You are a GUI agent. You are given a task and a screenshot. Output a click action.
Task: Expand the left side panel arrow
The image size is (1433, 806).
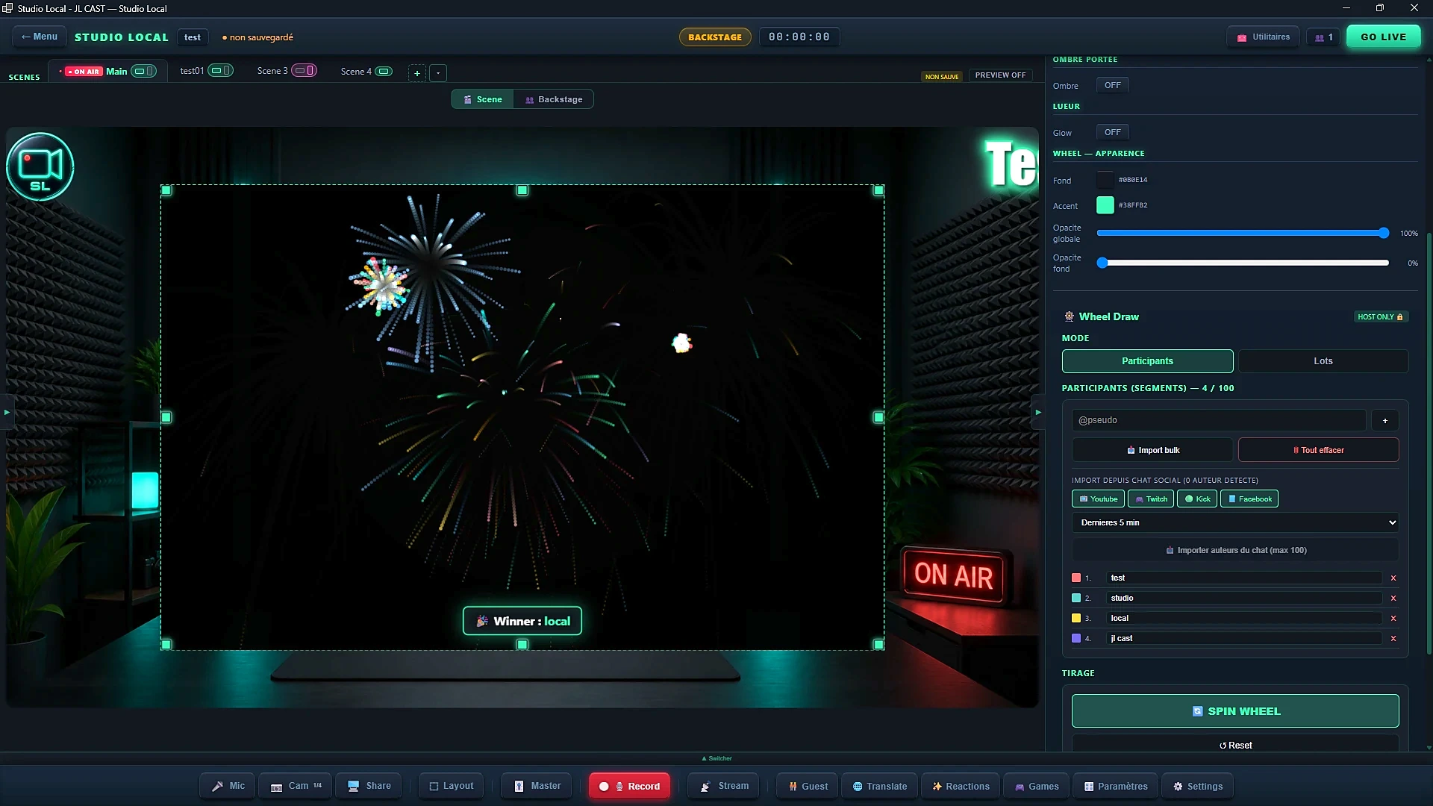click(x=7, y=412)
